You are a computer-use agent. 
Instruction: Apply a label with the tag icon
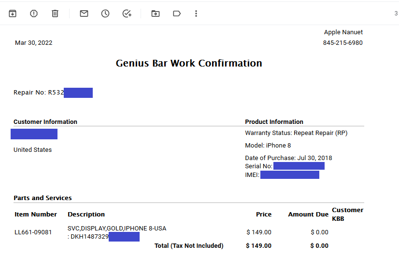(x=177, y=13)
